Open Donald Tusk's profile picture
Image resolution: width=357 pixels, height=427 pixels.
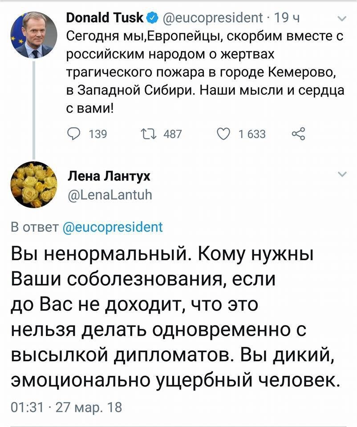pyautogui.click(x=34, y=35)
